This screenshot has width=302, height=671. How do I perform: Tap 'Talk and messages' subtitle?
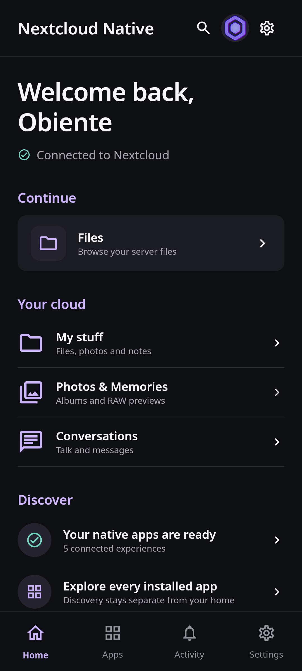[x=95, y=450]
